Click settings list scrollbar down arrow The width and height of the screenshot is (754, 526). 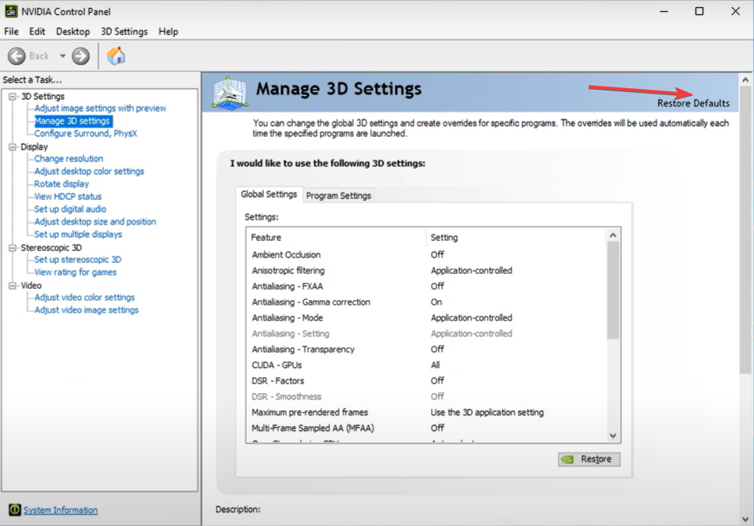(613, 435)
